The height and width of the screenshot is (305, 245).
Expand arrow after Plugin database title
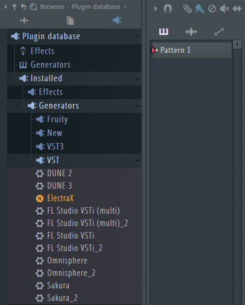click(125, 7)
